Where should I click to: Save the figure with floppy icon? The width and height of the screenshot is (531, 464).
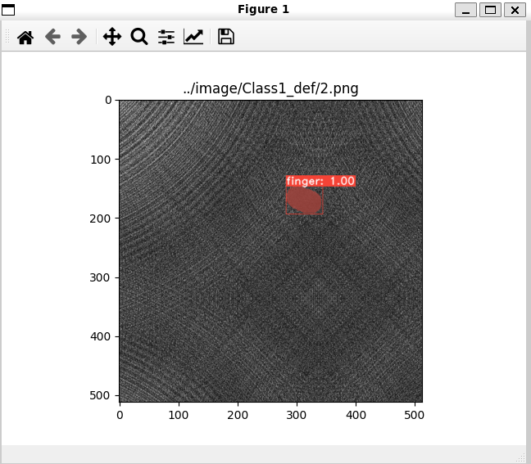[x=226, y=37]
